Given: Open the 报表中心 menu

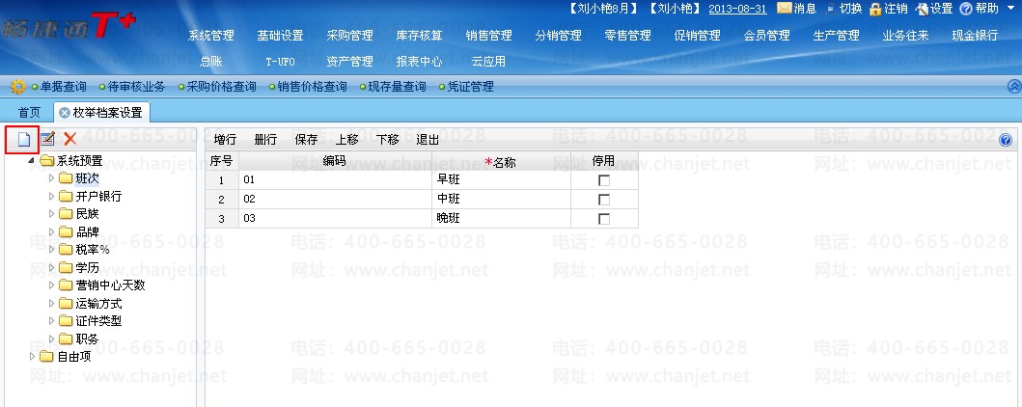Looking at the screenshot, I should click(419, 61).
